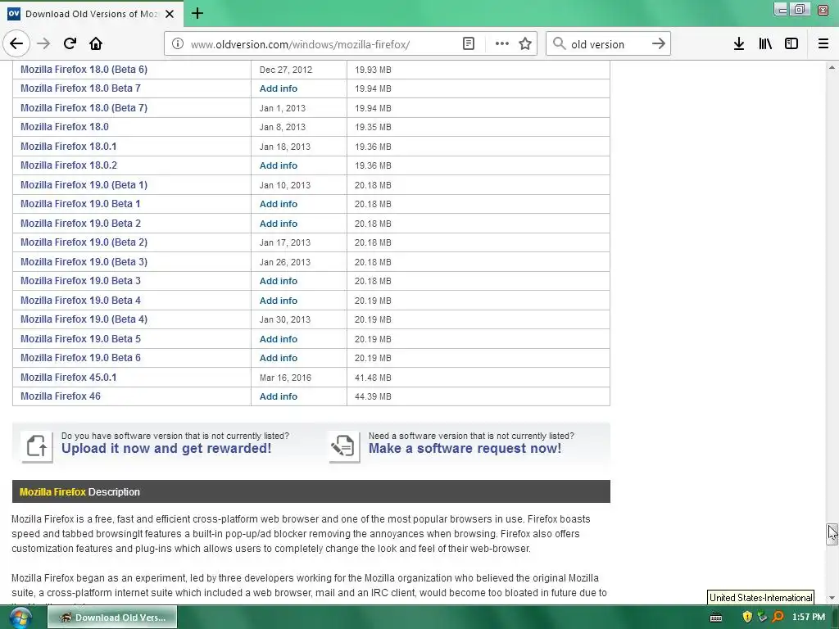This screenshot has height=629, width=839.
Task: Click the yellow security shield tray icon
Action: click(x=747, y=618)
